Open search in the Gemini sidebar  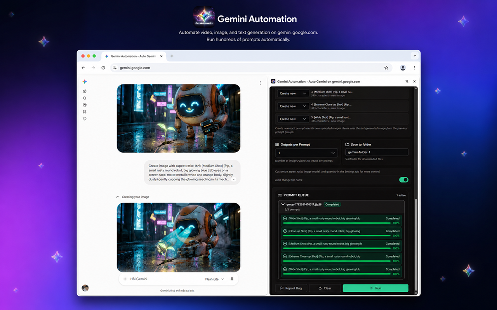[85, 98]
